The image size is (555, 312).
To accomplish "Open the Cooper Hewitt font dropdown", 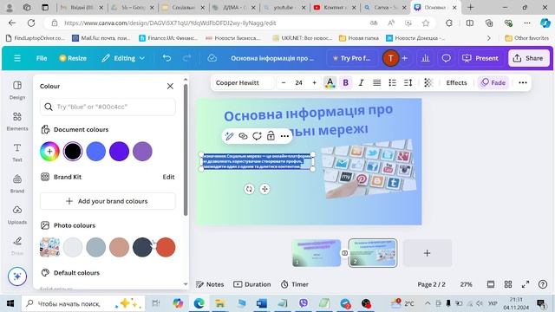I will [x=243, y=82].
